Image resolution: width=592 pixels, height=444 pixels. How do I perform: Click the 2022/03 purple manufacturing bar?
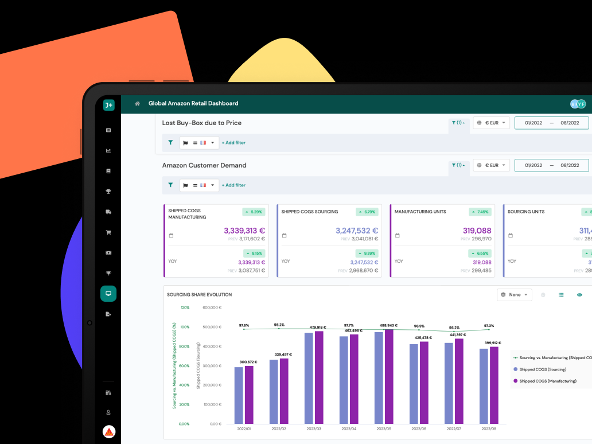[x=319, y=377]
